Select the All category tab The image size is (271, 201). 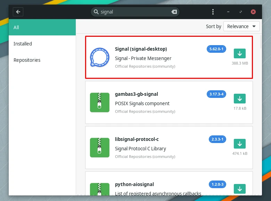tap(42, 27)
